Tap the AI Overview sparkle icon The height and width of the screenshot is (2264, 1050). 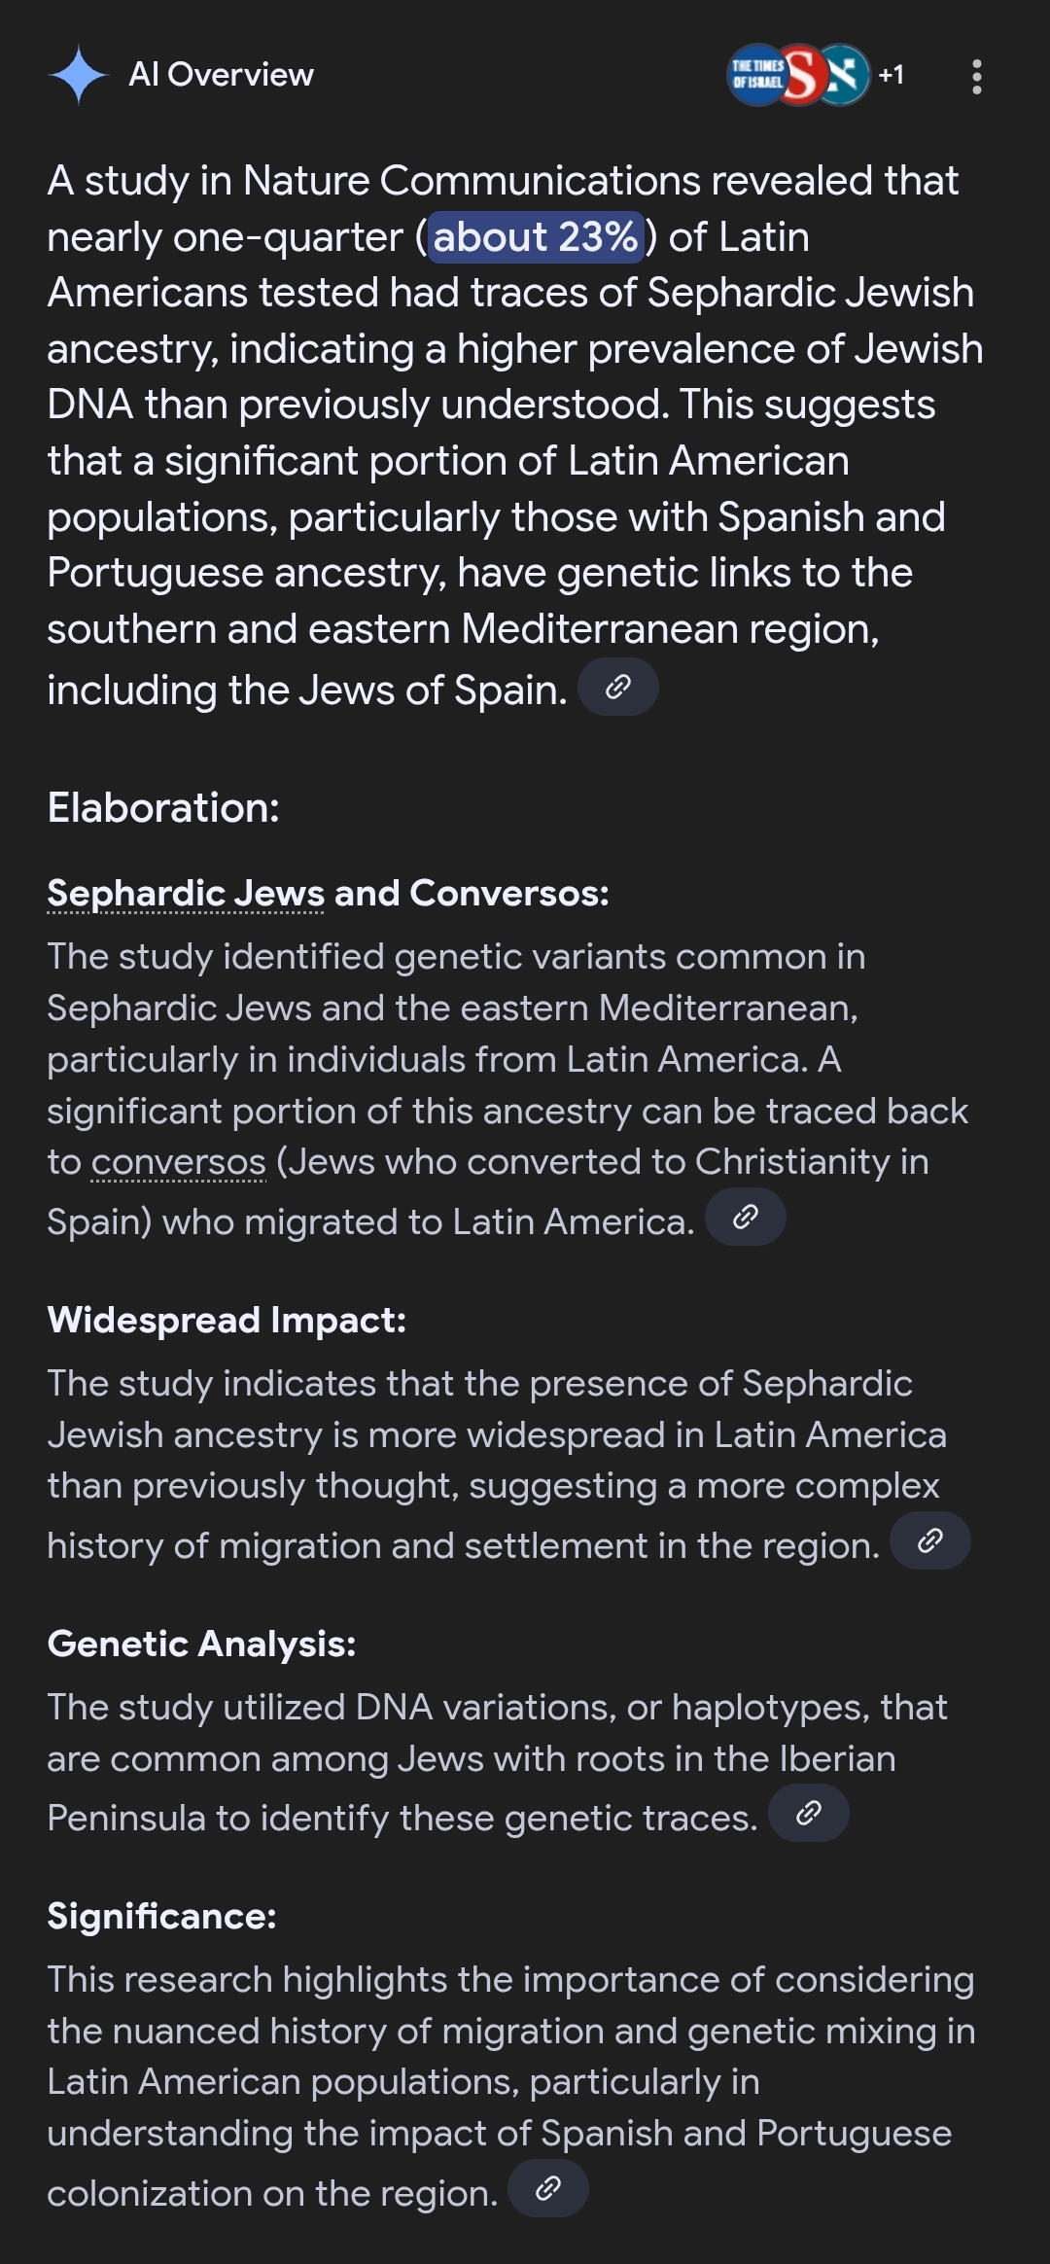(78, 75)
